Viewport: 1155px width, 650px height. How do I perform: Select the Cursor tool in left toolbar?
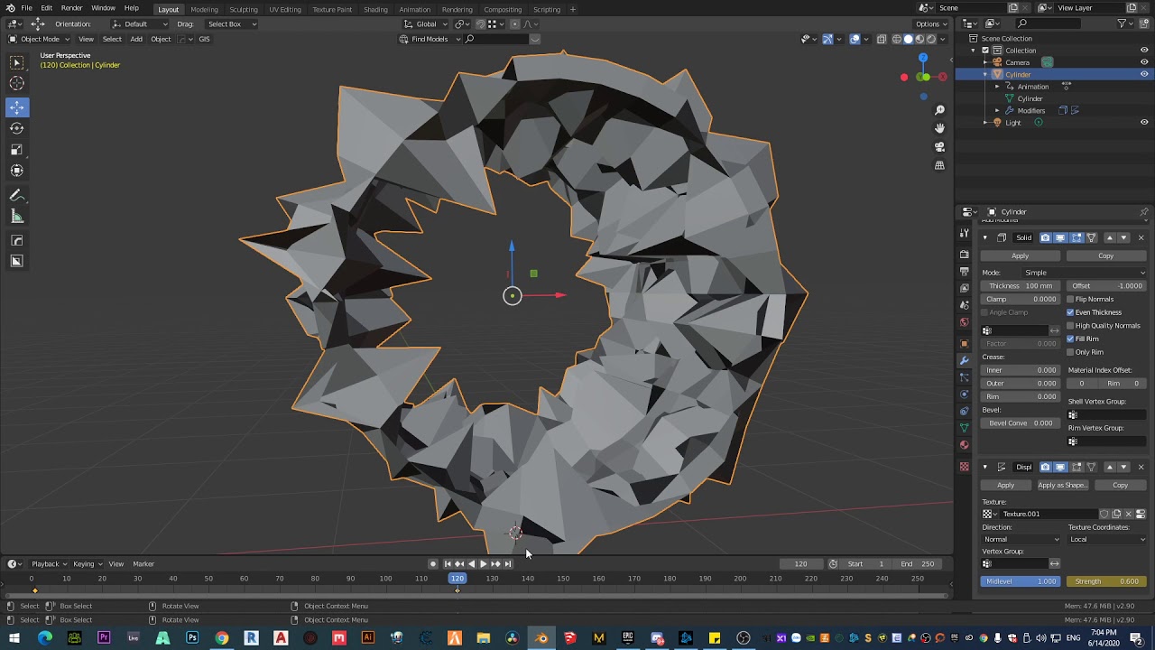(x=16, y=84)
